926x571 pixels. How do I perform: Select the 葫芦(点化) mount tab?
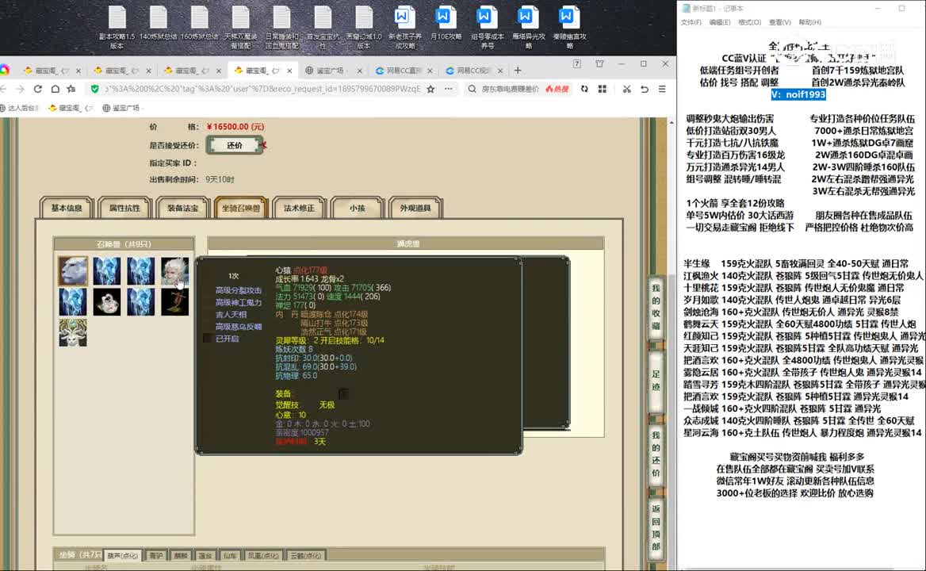(x=123, y=555)
